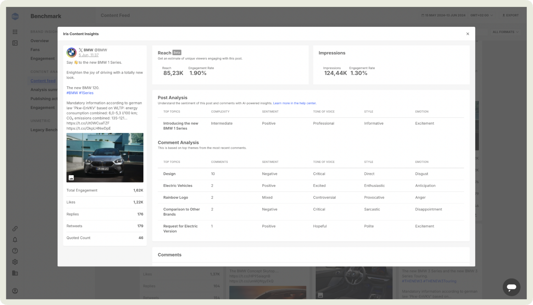Click the organization building icon

click(x=15, y=273)
